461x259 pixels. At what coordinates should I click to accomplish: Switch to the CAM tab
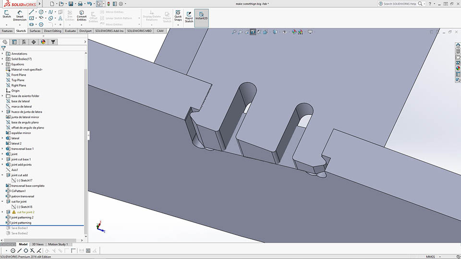tap(160, 31)
